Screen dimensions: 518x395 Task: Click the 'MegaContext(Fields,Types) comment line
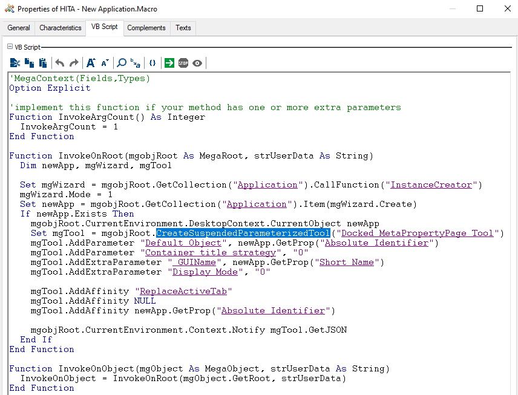[x=80, y=78]
